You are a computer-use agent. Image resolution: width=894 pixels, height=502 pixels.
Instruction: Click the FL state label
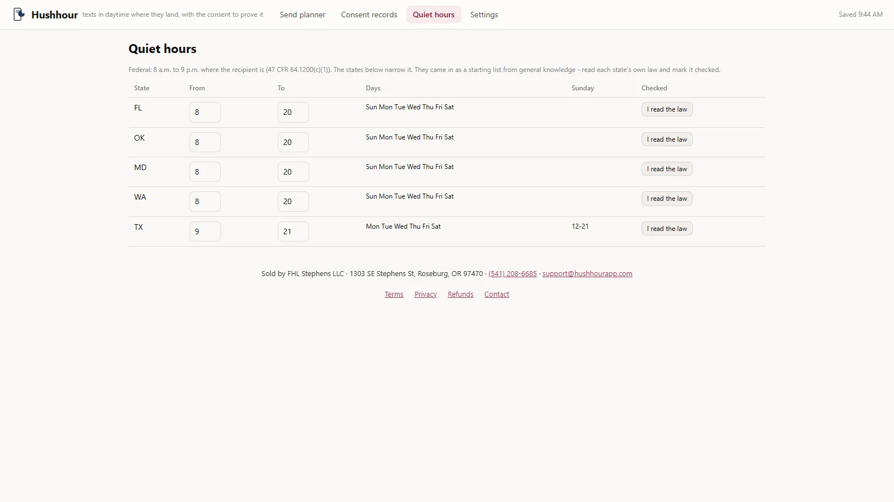coord(138,108)
